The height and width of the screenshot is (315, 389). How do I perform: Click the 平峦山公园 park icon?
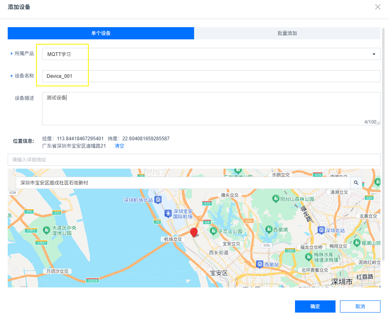(x=213, y=231)
